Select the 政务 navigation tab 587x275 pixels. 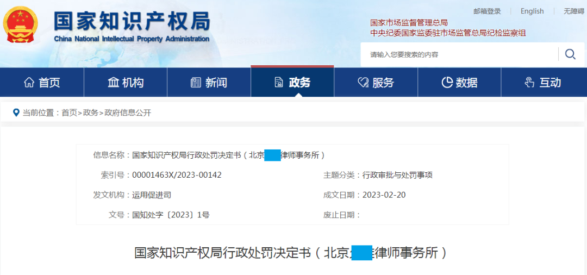coord(292,82)
